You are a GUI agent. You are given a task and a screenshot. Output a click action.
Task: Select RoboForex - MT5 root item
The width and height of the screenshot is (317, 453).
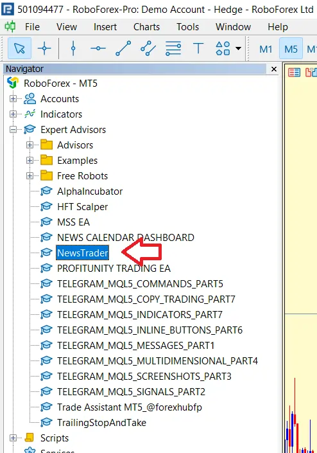(60, 84)
